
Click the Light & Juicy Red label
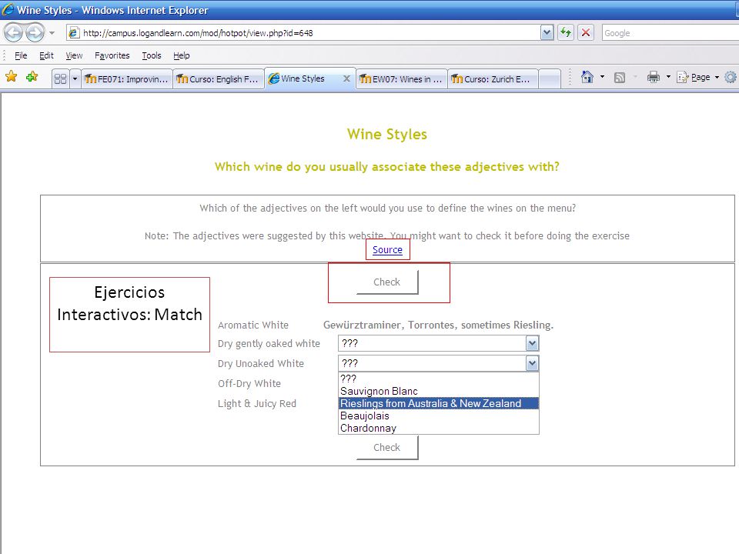pos(257,403)
